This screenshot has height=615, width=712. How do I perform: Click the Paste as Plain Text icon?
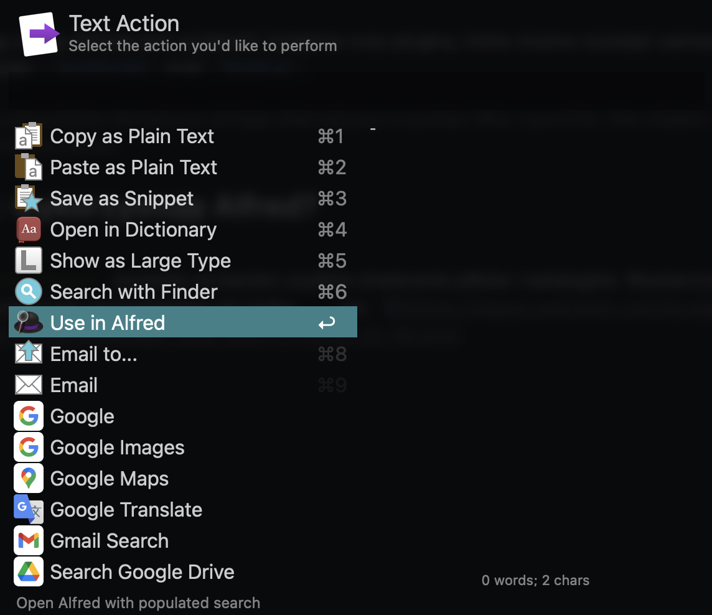pyautogui.click(x=29, y=167)
